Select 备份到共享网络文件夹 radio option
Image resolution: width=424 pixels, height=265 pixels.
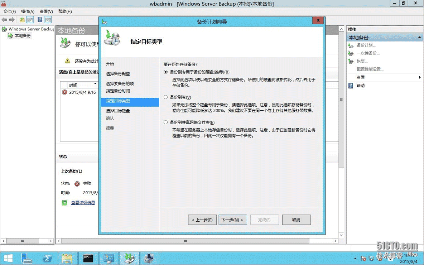(x=165, y=122)
